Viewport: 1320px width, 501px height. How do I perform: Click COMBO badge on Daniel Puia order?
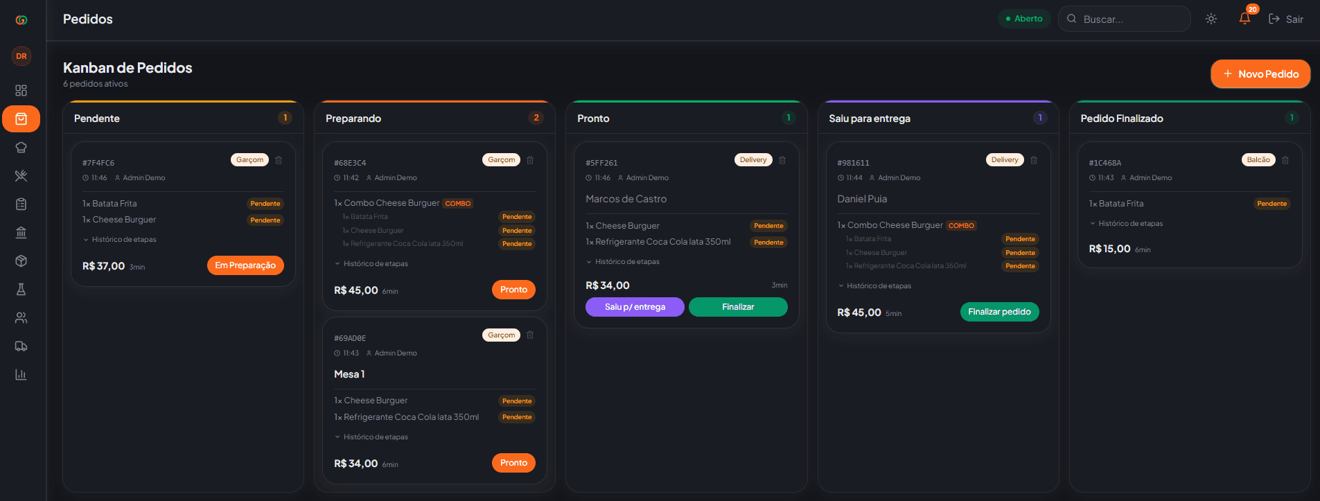961,226
